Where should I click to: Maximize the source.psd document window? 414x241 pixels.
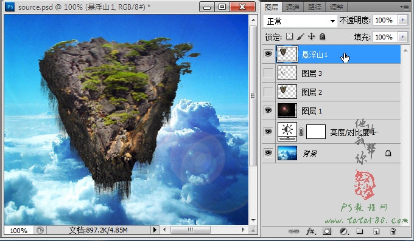222,7
